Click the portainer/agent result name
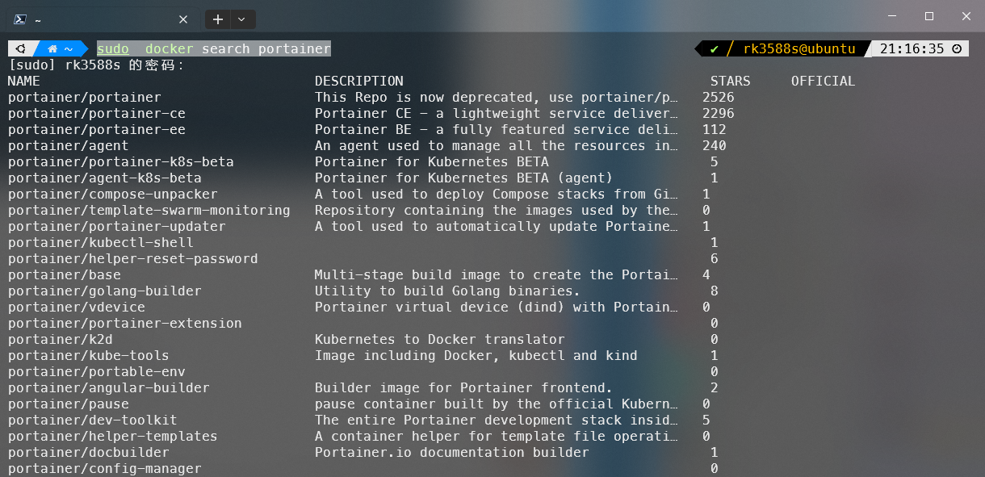The width and height of the screenshot is (985, 477). coord(69,146)
